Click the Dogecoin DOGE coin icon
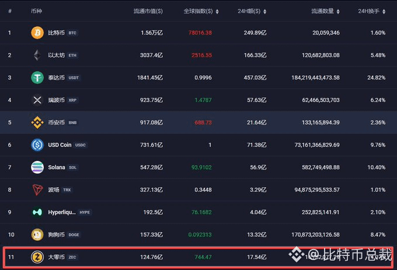The image size is (397, 270). coord(37,234)
